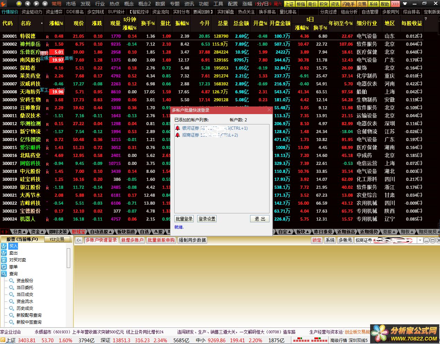Click the 退出 button in dialog

pyautogui.click(x=260, y=219)
